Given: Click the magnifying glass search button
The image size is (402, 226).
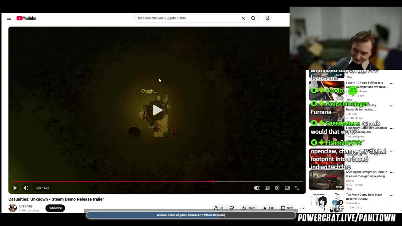Looking at the screenshot, I should pyautogui.click(x=253, y=18).
